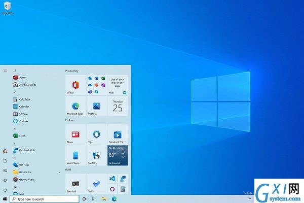Open Excel icon in the Office apps folder tile
Image resolution: width=304 pixels, height=203 pixels.
coord(103,78)
